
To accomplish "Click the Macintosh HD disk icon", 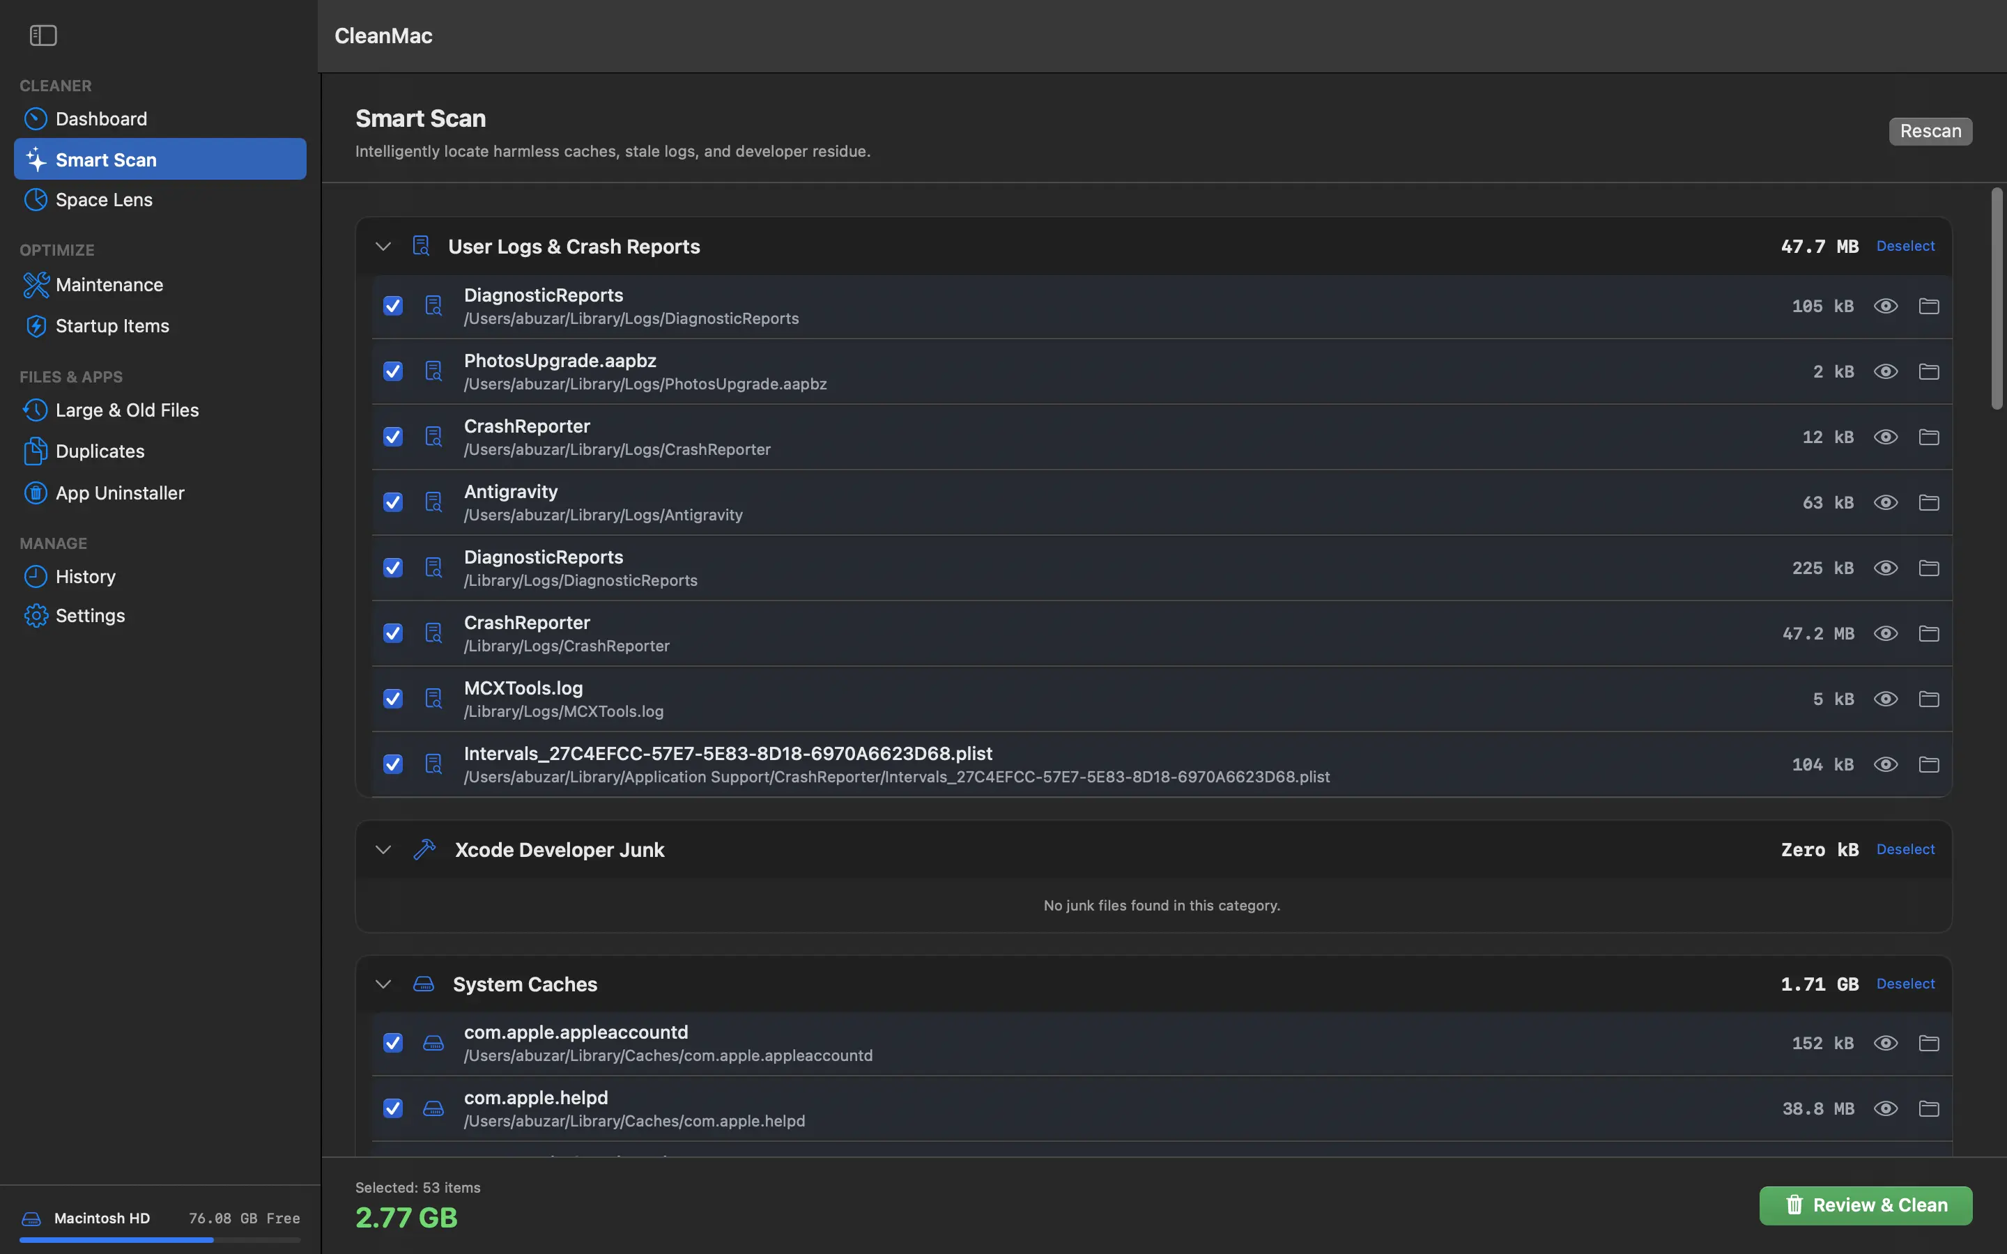I will tap(31, 1218).
